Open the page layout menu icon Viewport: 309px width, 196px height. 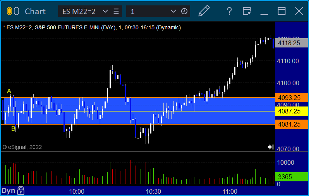pos(247,11)
